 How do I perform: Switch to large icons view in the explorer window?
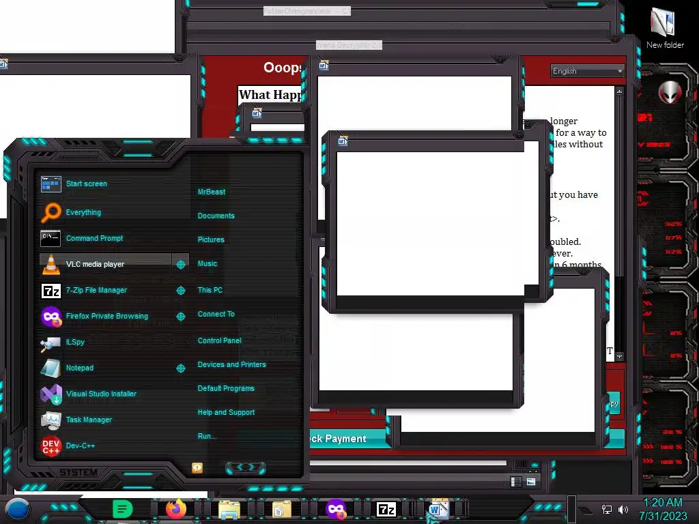click(531, 482)
